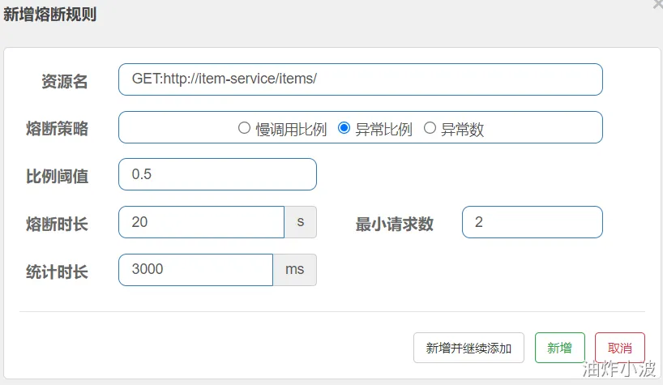Close the 新增熔断规则 dialog

657,4
